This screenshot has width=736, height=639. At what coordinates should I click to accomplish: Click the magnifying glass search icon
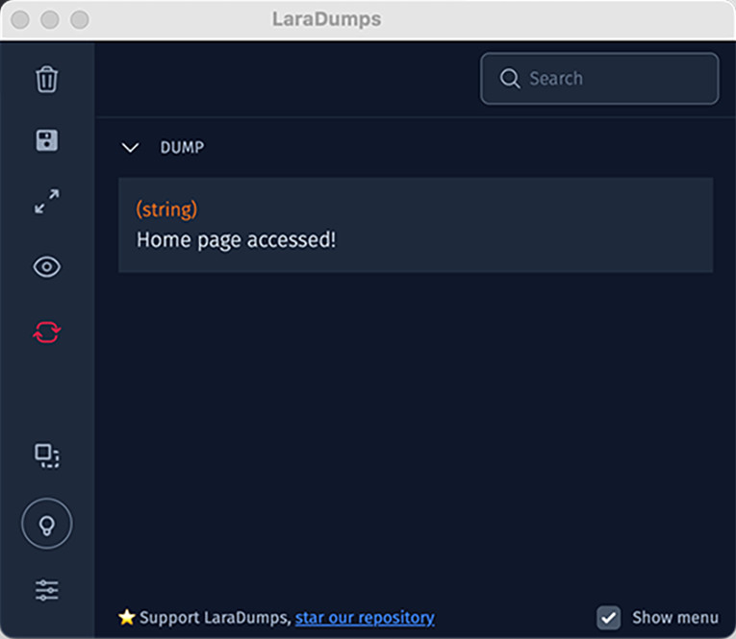510,78
